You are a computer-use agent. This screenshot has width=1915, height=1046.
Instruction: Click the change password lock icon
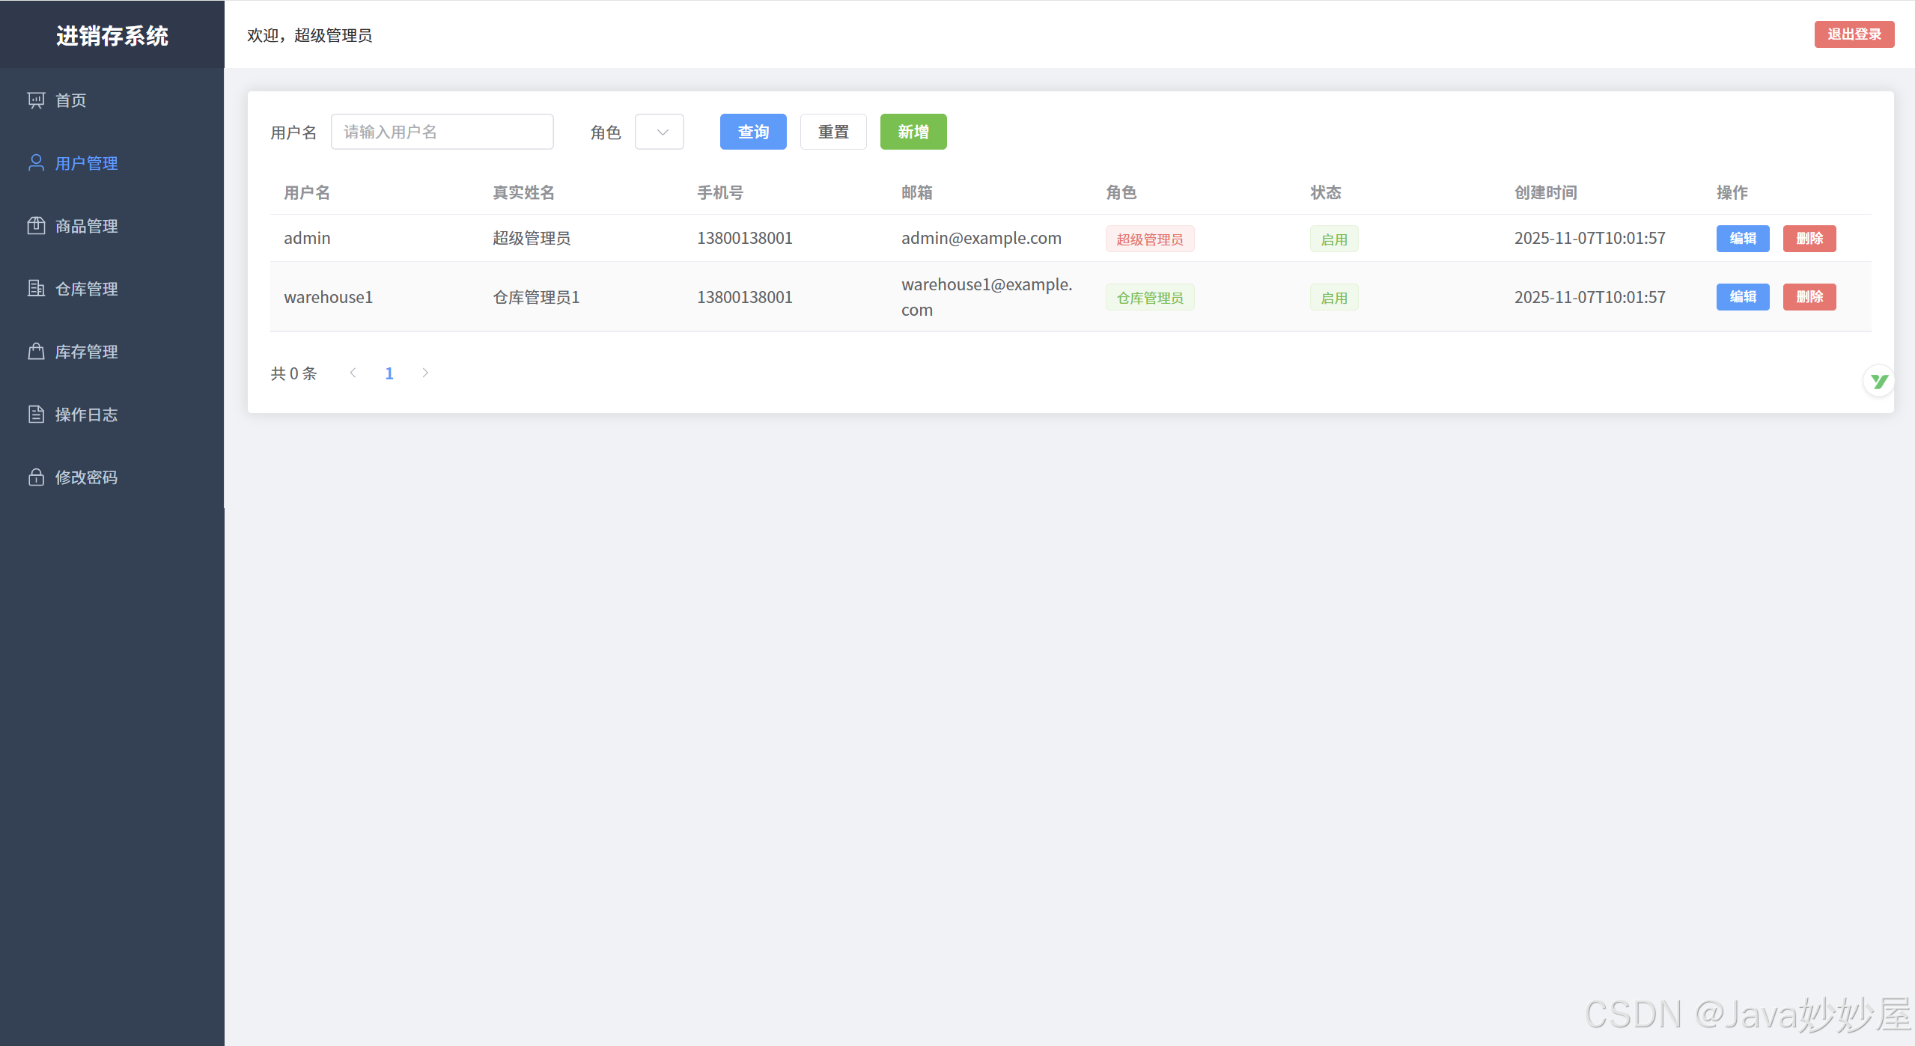coord(36,477)
